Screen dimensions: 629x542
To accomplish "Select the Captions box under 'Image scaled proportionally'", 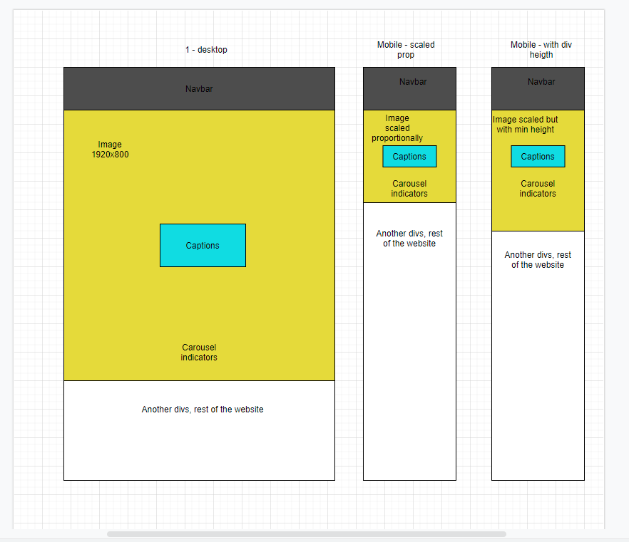I will click(409, 157).
